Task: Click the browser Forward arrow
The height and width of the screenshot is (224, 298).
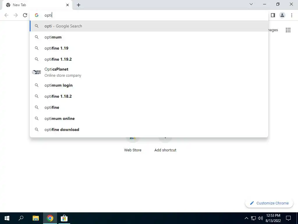Action: [16, 15]
